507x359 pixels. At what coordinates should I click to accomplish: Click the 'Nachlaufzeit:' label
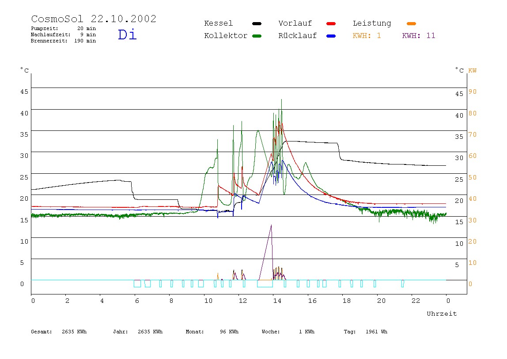(x=50, y=34)
